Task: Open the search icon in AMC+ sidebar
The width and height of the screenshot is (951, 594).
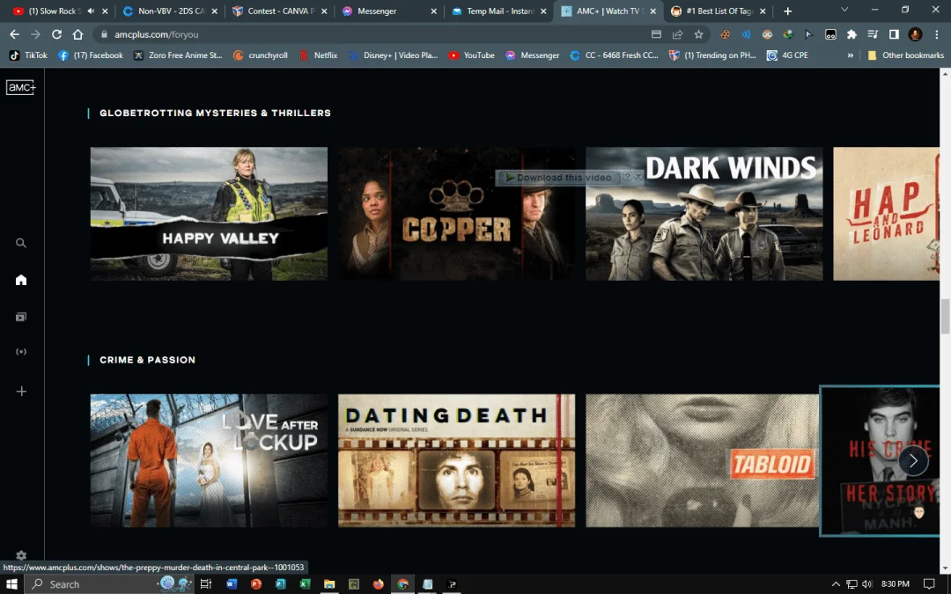Action: pos(20,243)
